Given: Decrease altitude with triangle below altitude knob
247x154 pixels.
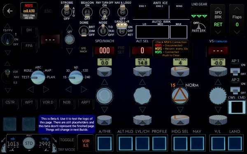Looking at the screenshot, I should coord(142,110).
